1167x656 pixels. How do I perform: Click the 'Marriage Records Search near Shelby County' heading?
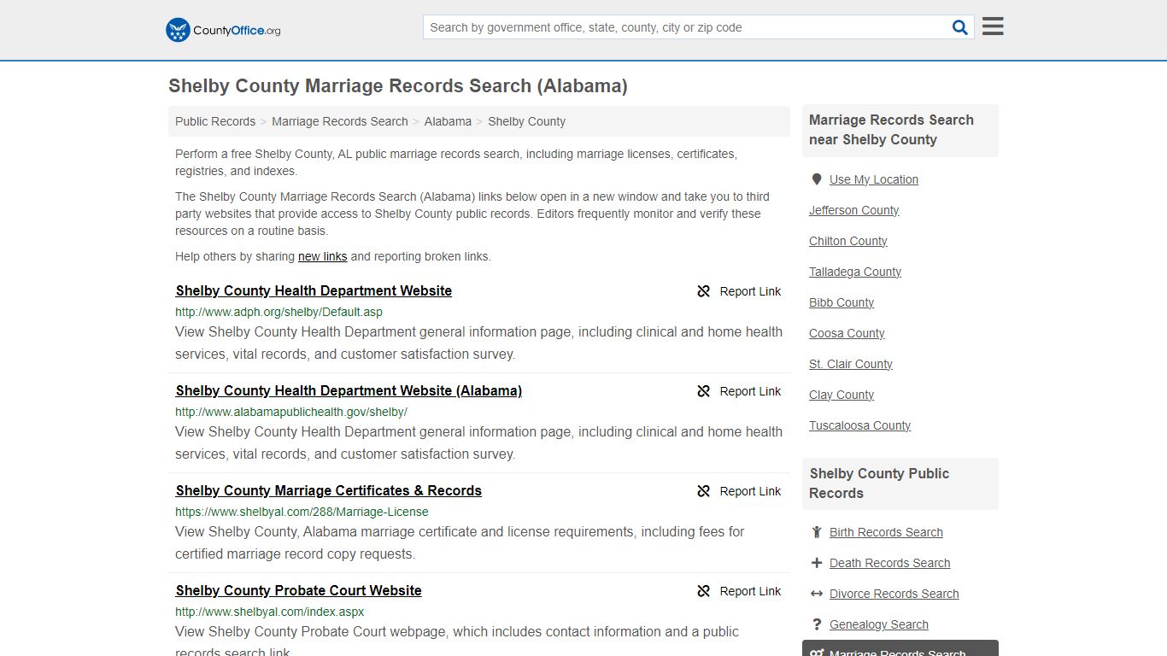pyautogui.click(x=891, y=130)
